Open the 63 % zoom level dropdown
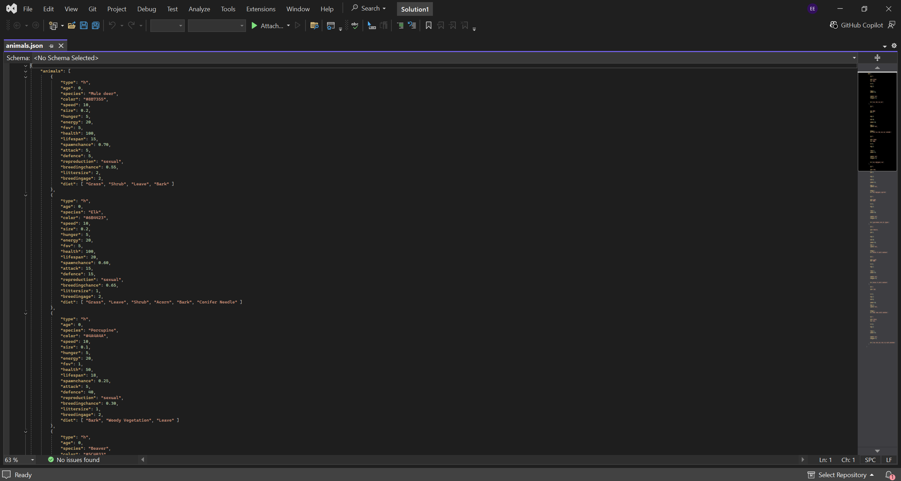Screen dimensions: 901x481 tap(32, 460)
